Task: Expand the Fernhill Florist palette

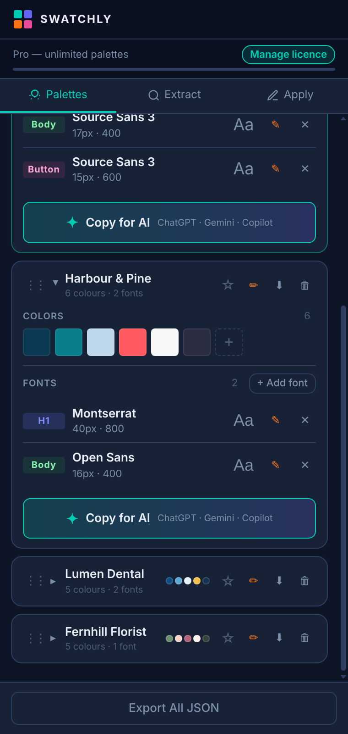Action: pos(53,638)
